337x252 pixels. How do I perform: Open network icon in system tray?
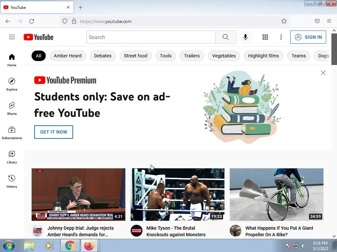tap(296, 246)
